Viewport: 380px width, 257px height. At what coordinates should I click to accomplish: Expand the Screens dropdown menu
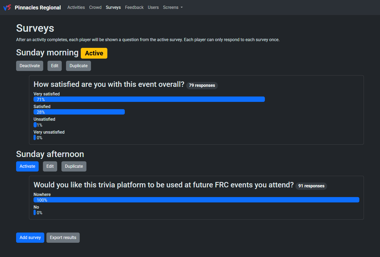(x=173, y=8)
